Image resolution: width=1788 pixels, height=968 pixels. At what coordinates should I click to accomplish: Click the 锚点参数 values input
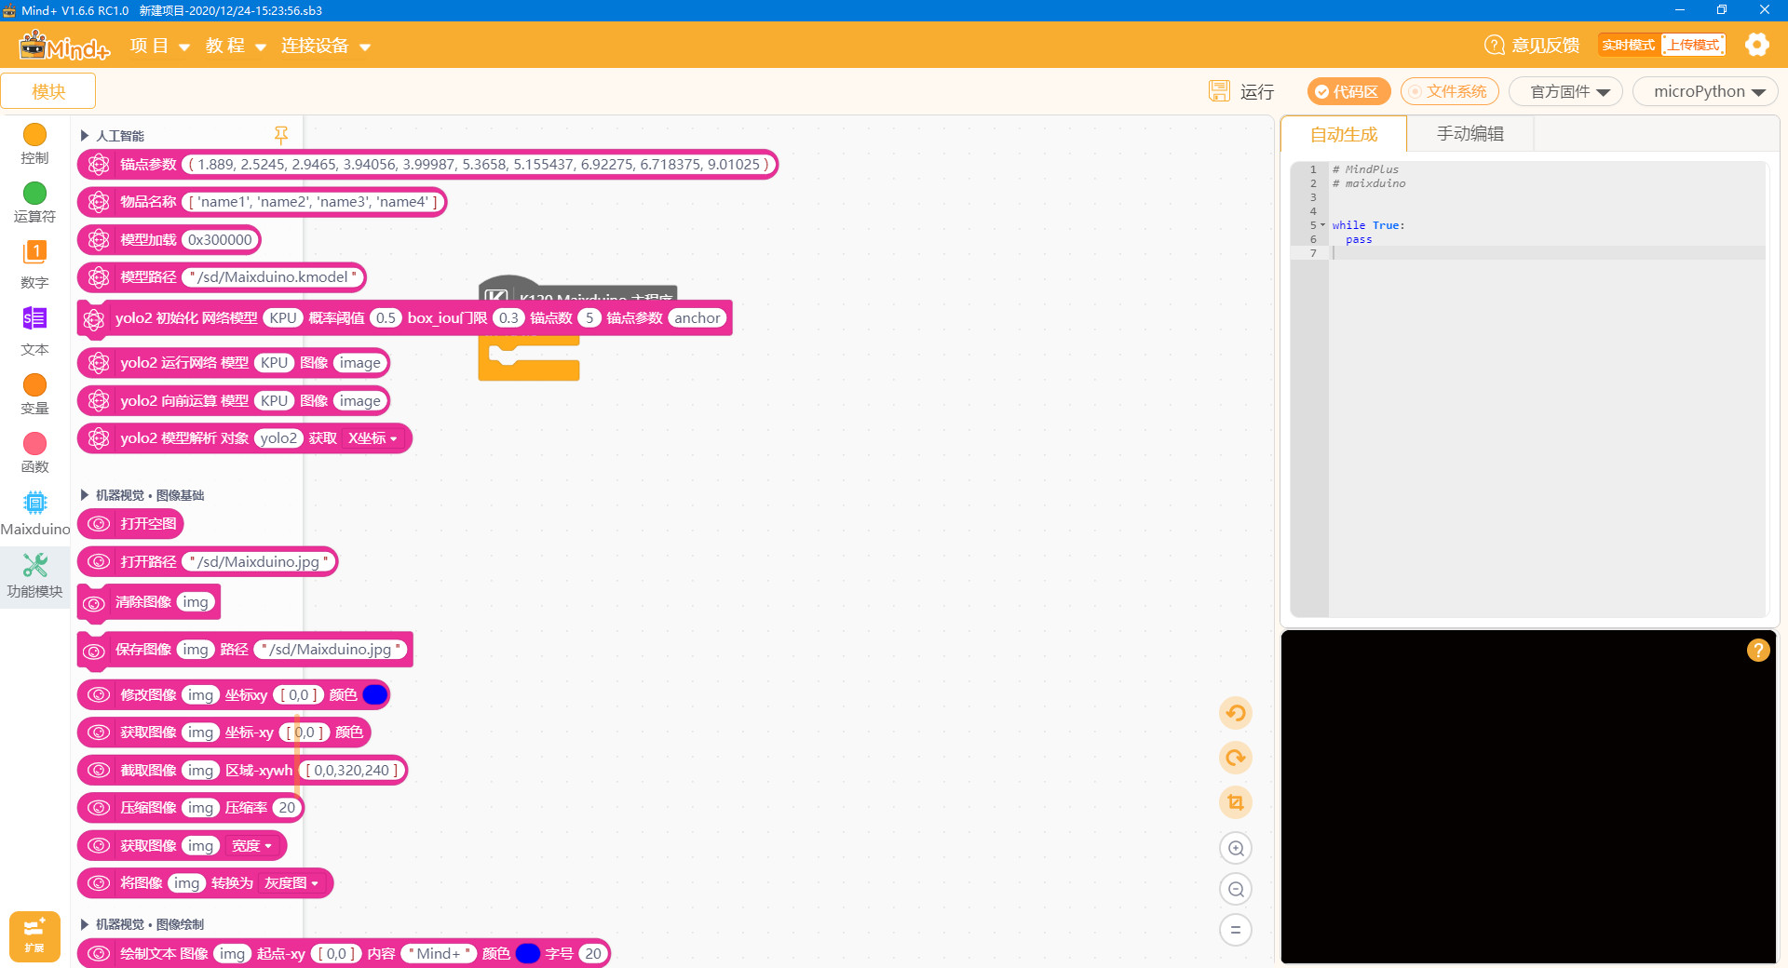pos(479,165)
